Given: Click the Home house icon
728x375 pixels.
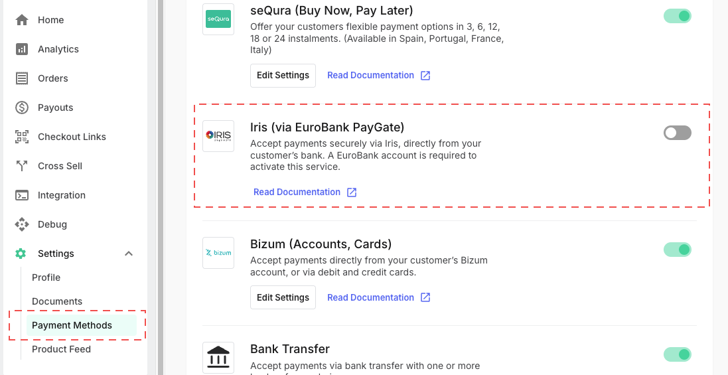Looking at the screenshot, I should coord(22,20).
